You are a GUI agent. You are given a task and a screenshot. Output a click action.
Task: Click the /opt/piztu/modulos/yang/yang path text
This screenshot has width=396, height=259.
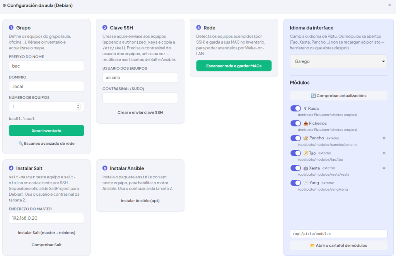(x=323, y=189)
